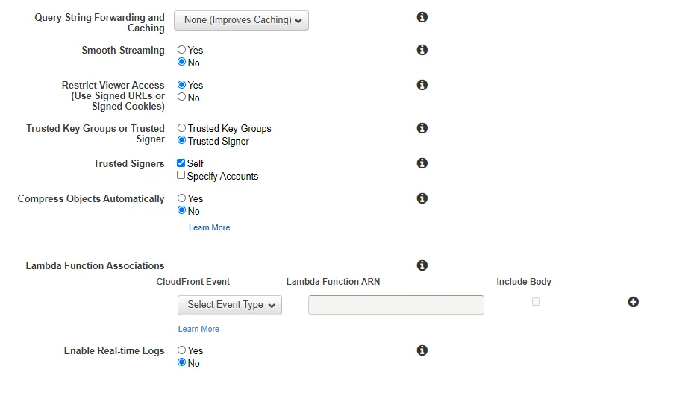The height and width of the screenshot is (413, 685).
Task: Select Yes for Smooth Streaming
Action: click(x=181, y=50)
